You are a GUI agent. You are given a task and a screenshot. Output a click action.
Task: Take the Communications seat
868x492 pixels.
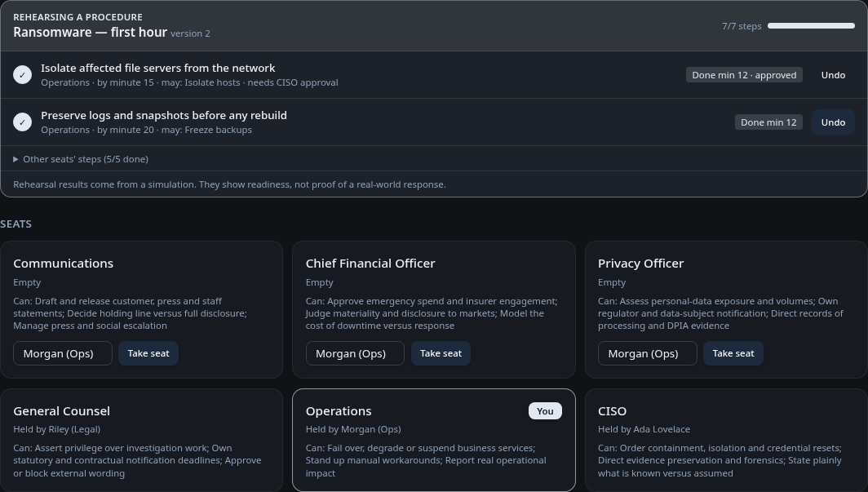pyautogui.click(x=148, y=353)
